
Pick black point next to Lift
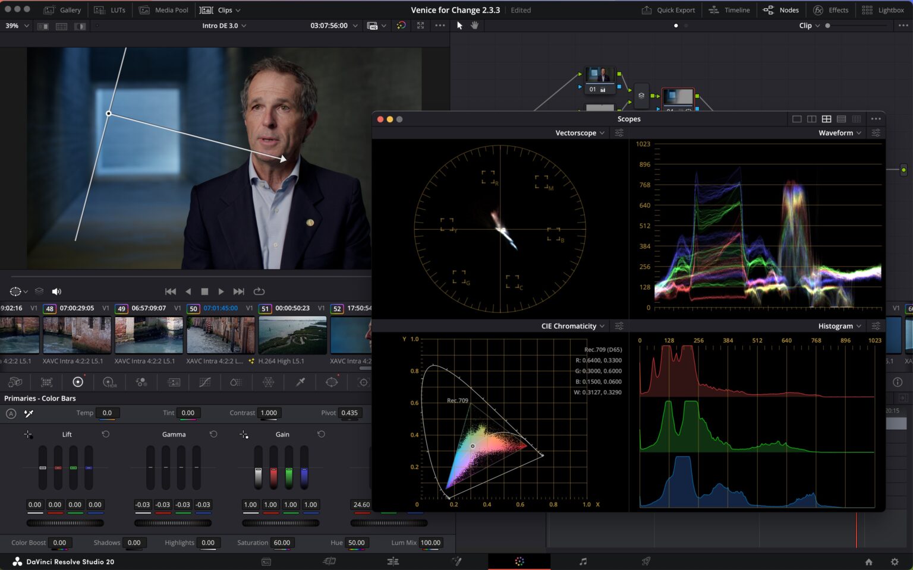coord(28,435)
